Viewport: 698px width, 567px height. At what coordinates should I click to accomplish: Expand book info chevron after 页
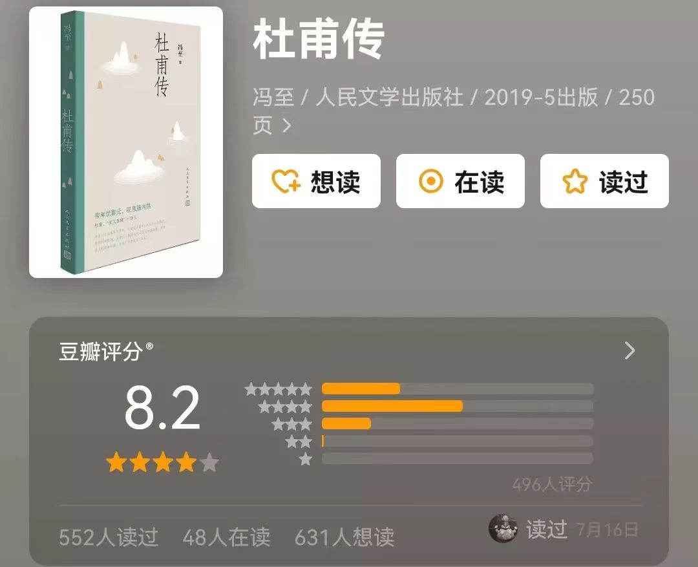[x=287, y=125]
